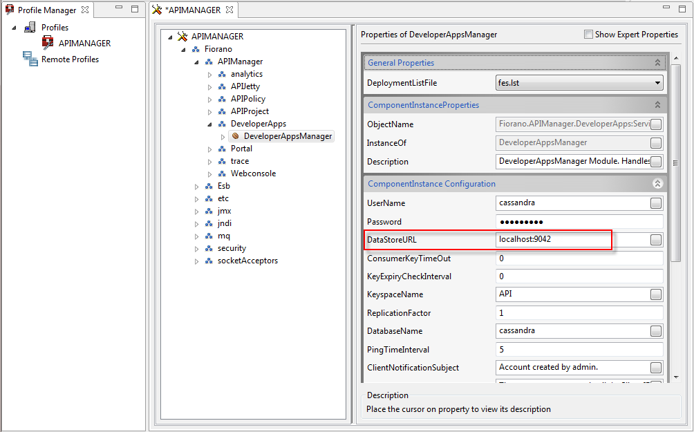Toggle the checkbox beside the KeyspaceName field
694x432 pixels.
pyautogui.click(x=655, y=294)
